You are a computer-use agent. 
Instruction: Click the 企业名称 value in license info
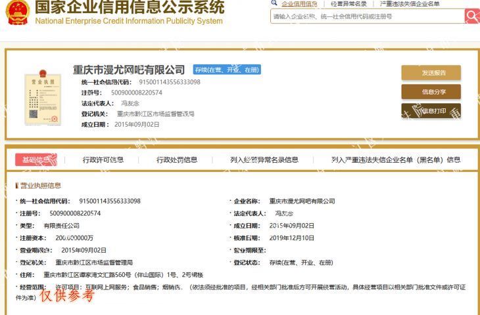pos(302,201)
